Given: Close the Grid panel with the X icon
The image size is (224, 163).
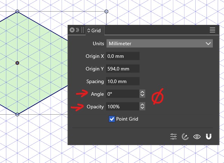Looking at the screenshot, I should pyautogui.click(x=72, y=30).
